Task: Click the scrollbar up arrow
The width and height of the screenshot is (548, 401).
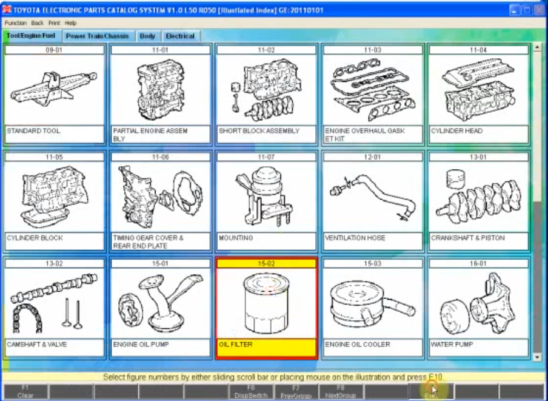Action: 538,47
